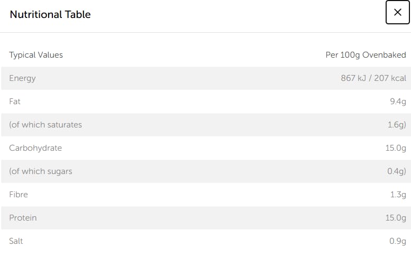The height and width of the screenshot is (256, 411).
Task: Close the Nutritional Table dialog
Action: 397,13
